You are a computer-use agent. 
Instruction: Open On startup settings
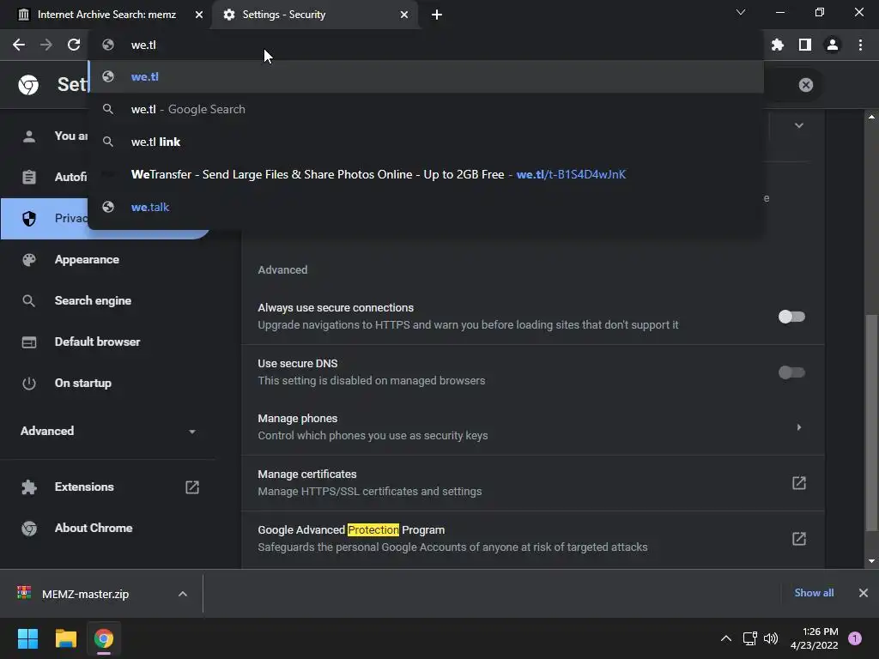coord(83,384)
